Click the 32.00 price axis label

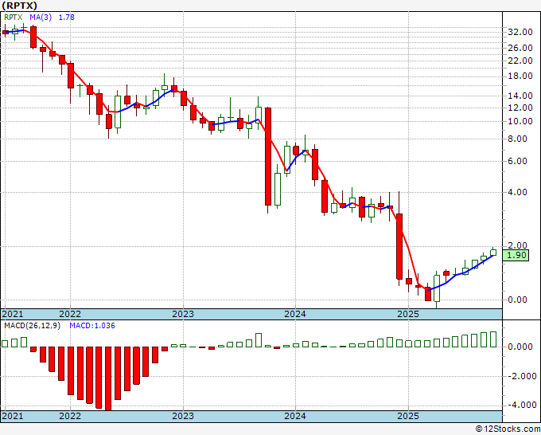(x=520, y=32)
